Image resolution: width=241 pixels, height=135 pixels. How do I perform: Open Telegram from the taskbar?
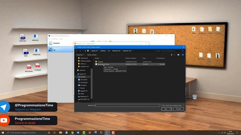(78, 132)
